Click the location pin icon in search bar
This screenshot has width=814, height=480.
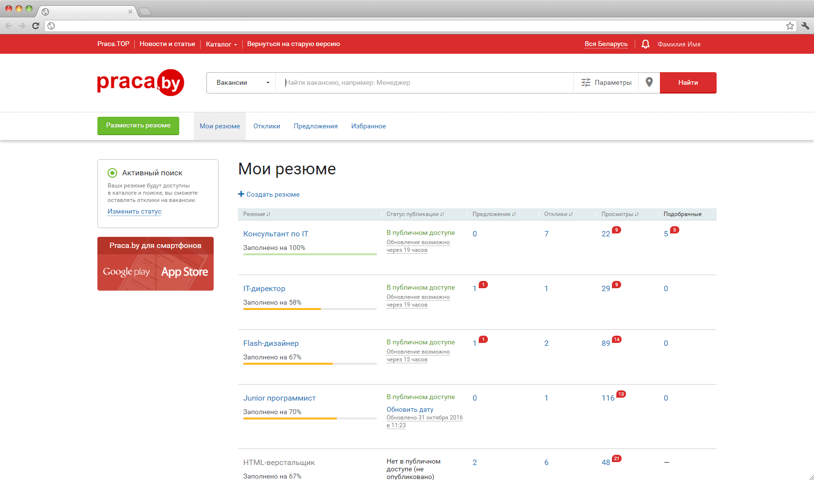(649, 82)
